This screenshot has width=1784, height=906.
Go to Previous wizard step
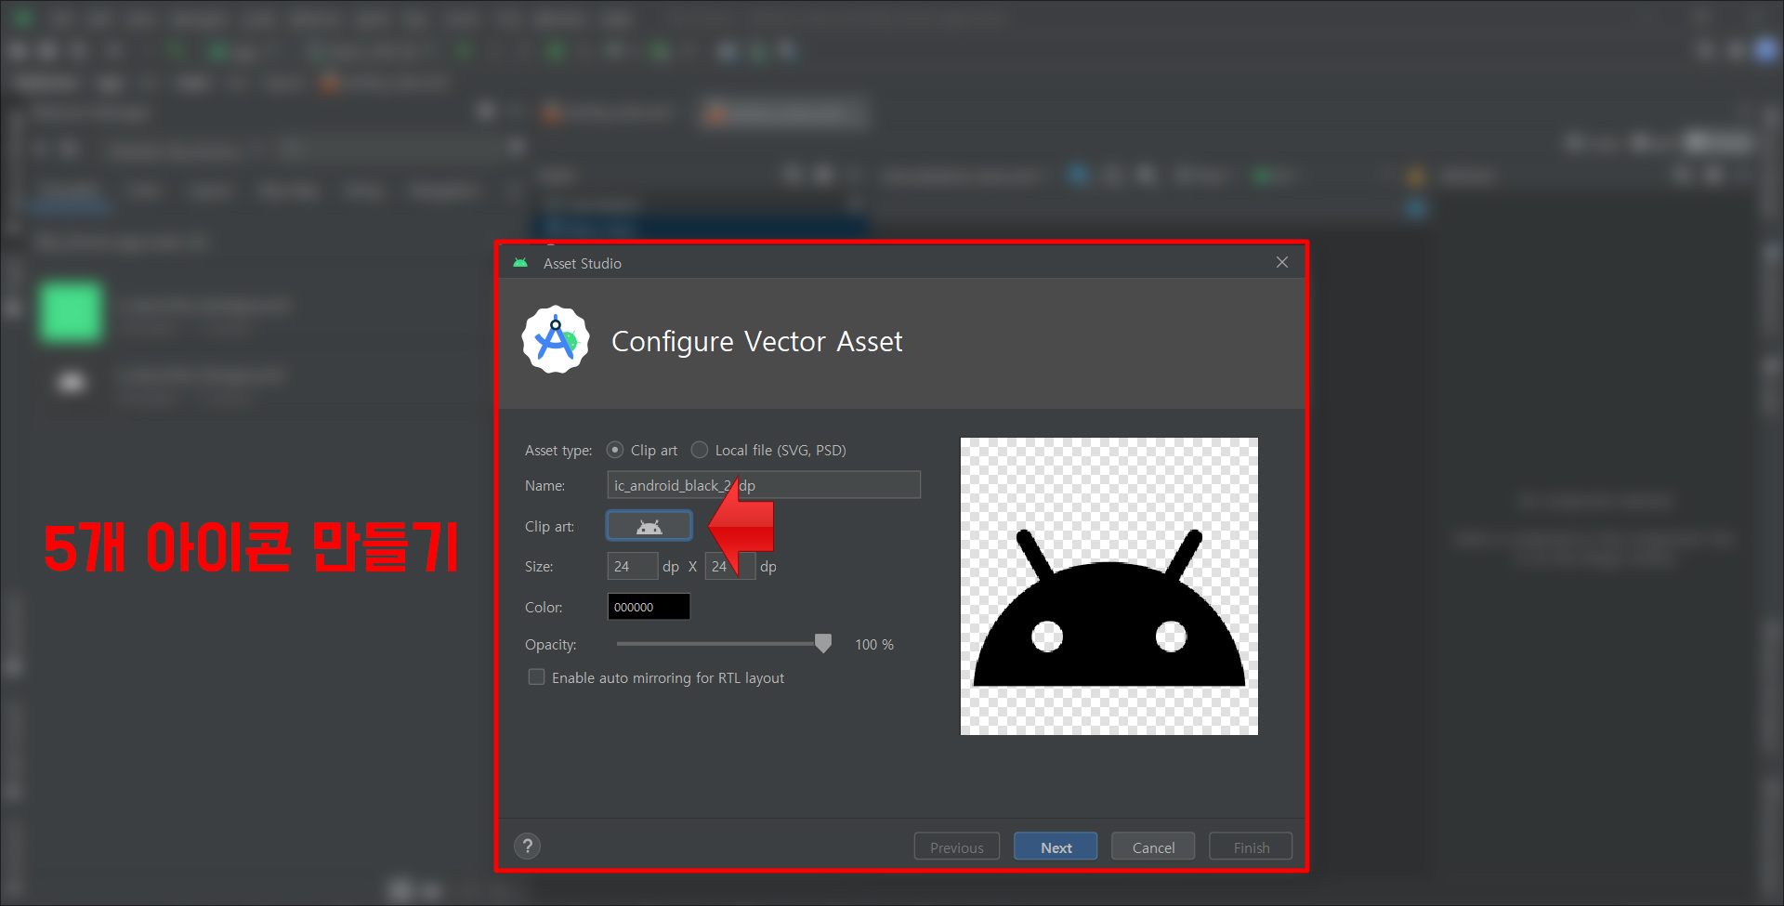[x=957, y=847]
